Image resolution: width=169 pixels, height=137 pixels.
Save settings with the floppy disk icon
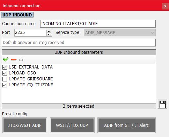point(162,104)
